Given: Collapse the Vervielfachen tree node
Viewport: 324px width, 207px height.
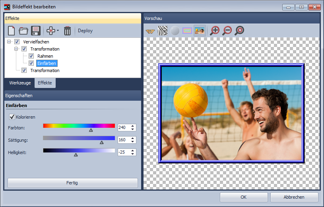Looking at the screenshot, I should pos(9,42).
